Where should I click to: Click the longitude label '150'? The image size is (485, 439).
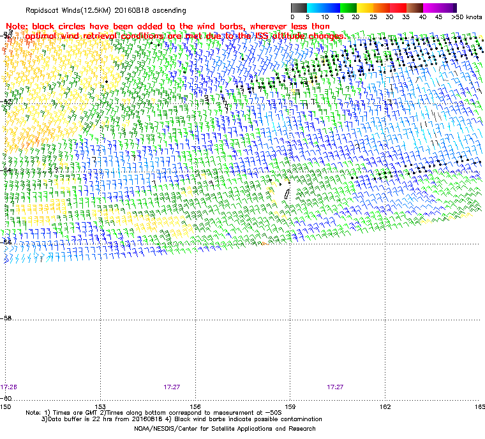(6, 406)
